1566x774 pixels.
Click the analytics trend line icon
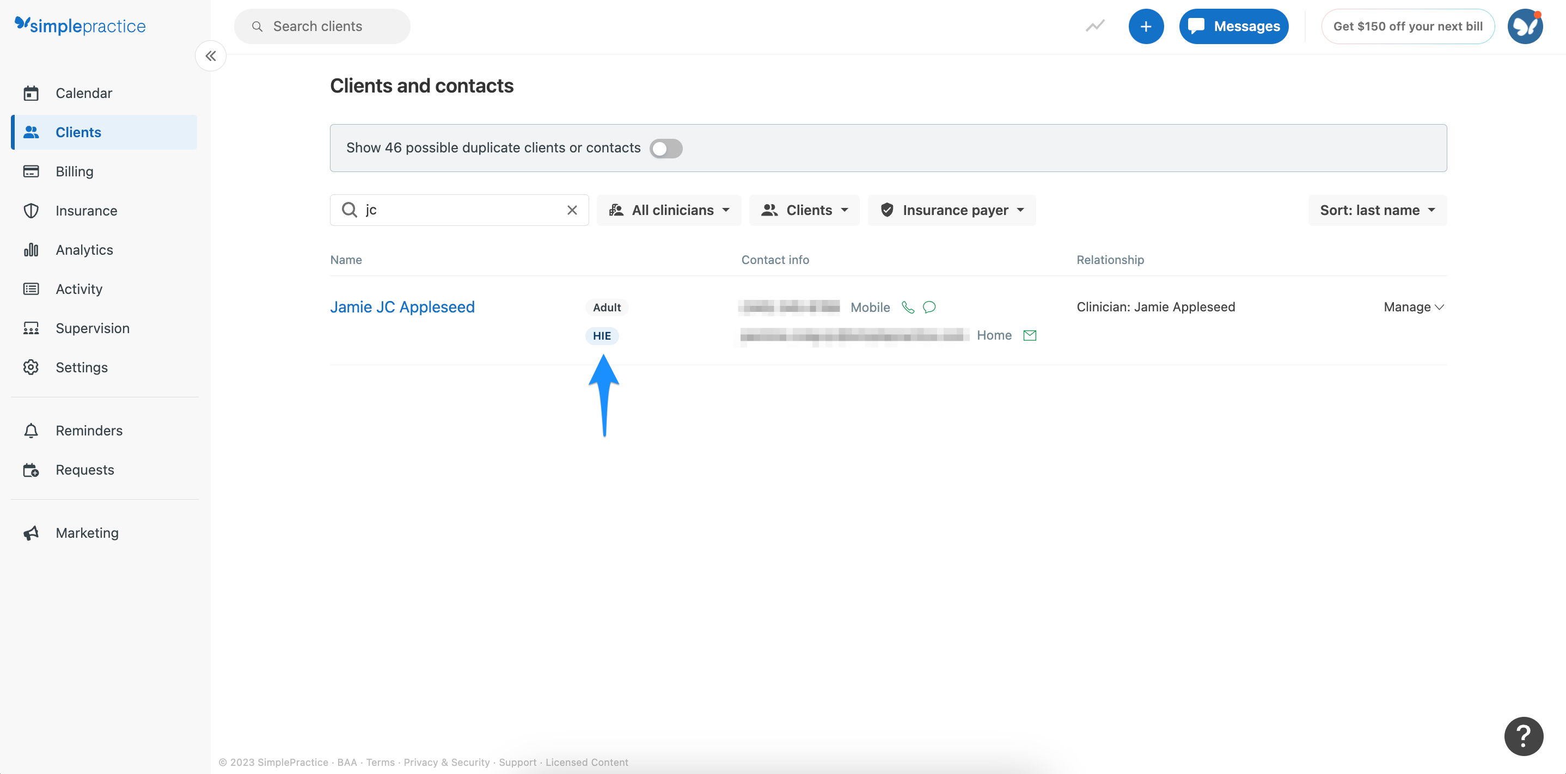coord(1095,26)
